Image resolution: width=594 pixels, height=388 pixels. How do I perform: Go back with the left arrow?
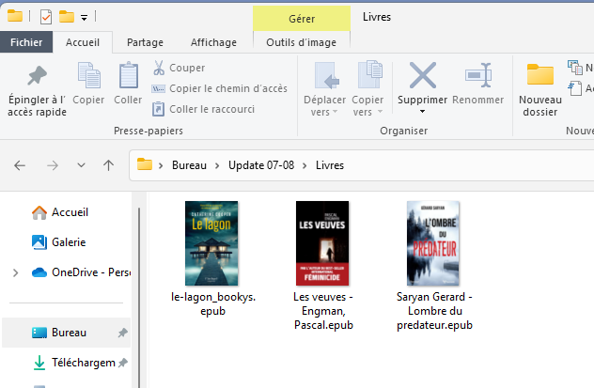pos(20,165)
